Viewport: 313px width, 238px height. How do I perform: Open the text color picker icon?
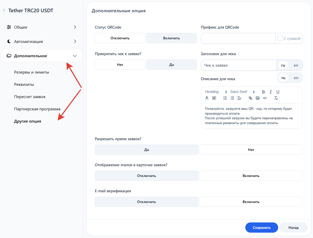pos(207,98)
